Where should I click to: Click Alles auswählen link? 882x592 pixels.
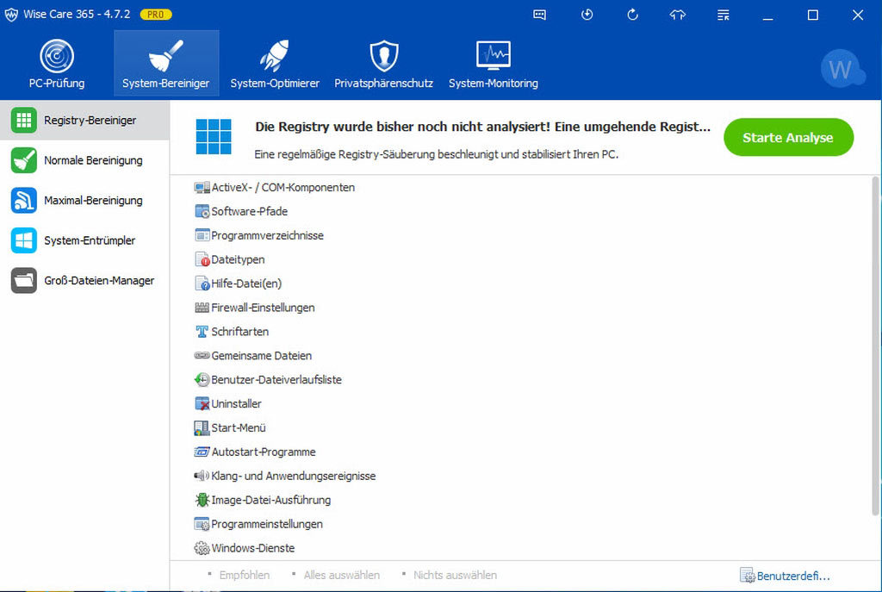coord(341,575)
